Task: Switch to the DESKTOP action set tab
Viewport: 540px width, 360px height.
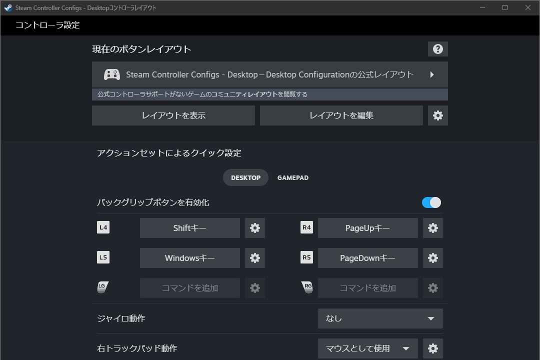Action: click(x=245, y=178)
